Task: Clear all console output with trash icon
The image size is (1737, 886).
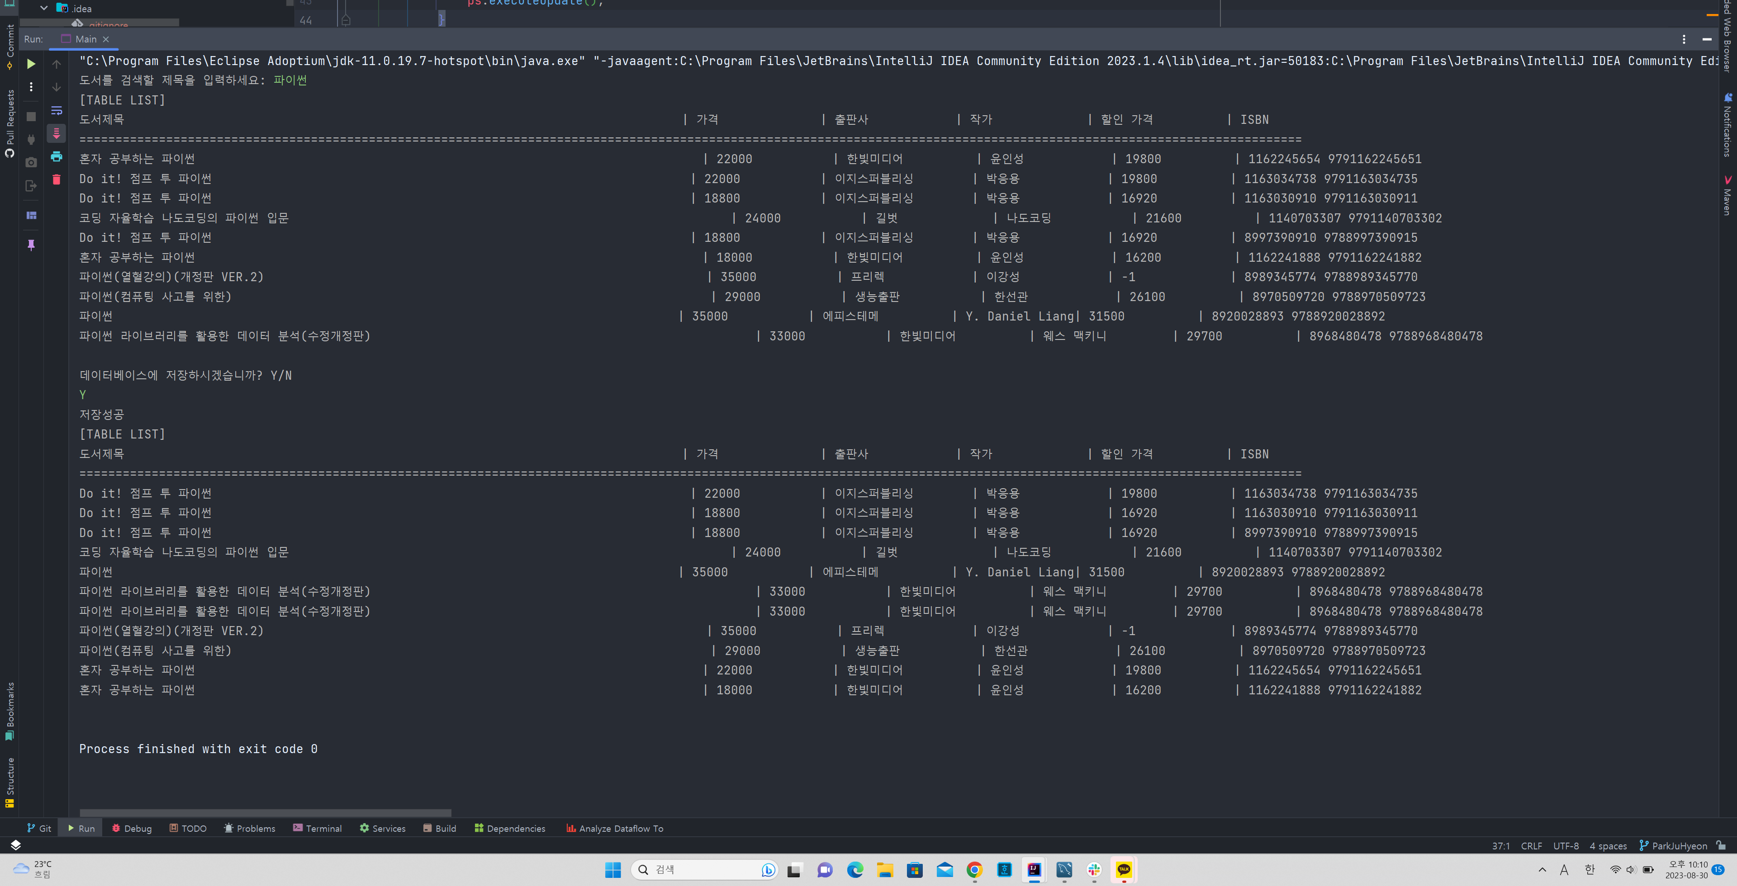Action: 57,180
